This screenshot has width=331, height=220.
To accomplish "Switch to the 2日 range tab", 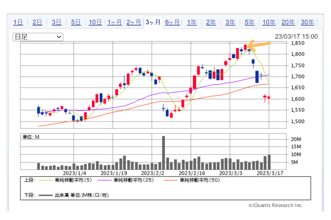I will [38, 22].
